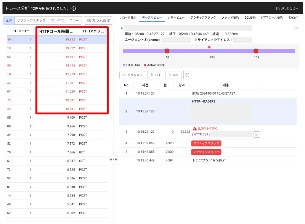
Task: Select the row with call time 11,901
Action: click(x=58, y=83)
